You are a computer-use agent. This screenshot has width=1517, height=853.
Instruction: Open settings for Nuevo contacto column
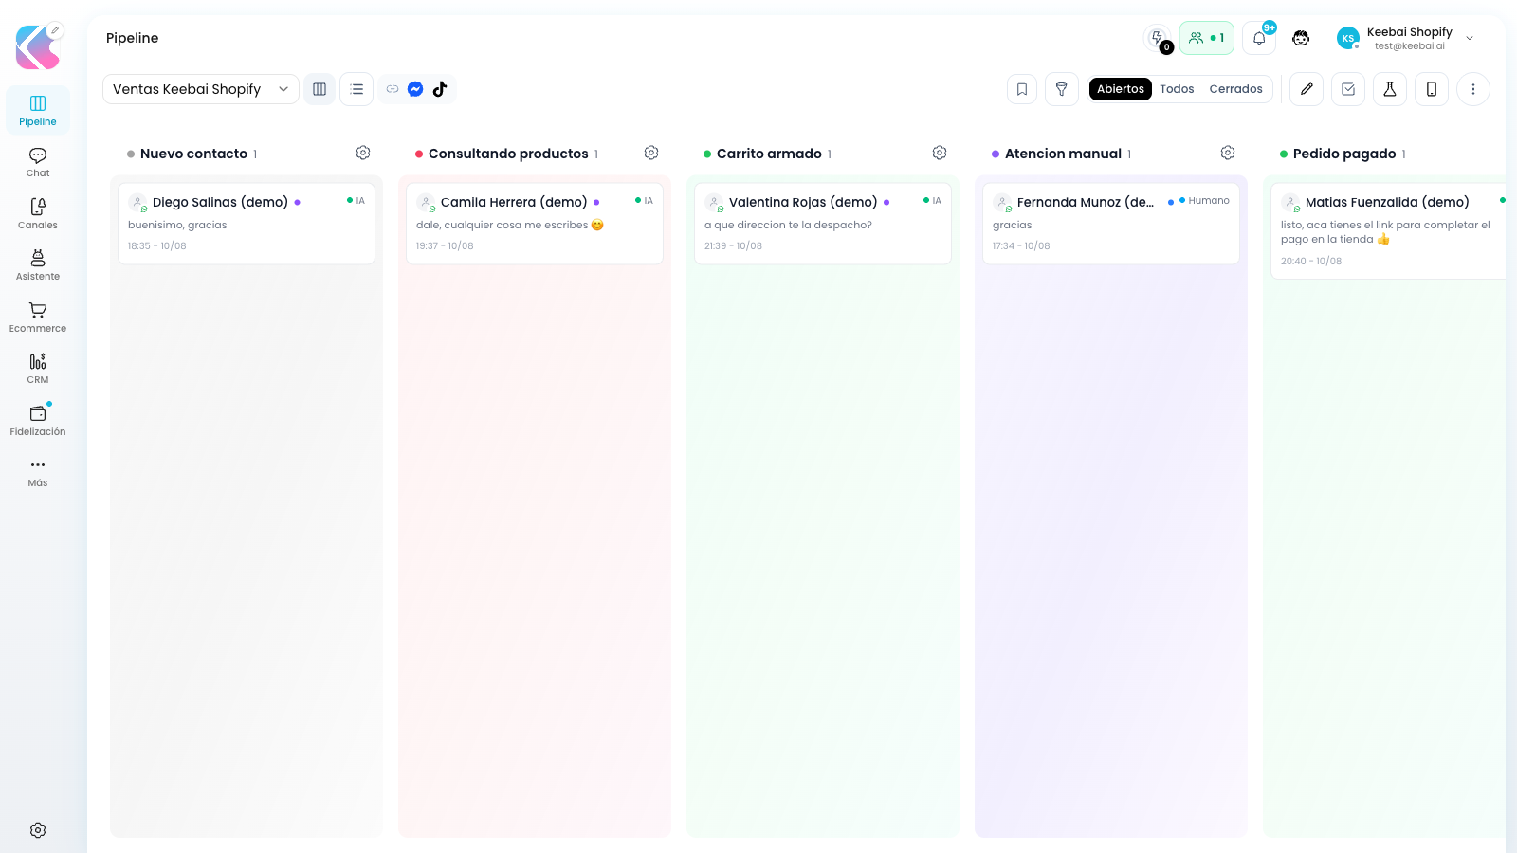[x=363, y=153]
